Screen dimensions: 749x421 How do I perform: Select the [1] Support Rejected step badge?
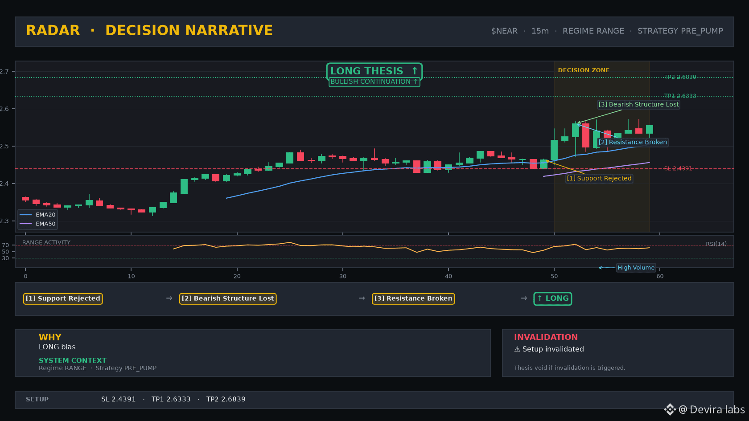point(63,298)
